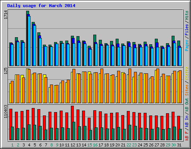Image resolution: width=191 pixels, height=149 pixels.
Task: Click the 110403 kB axis value
Action: point(6,111)
